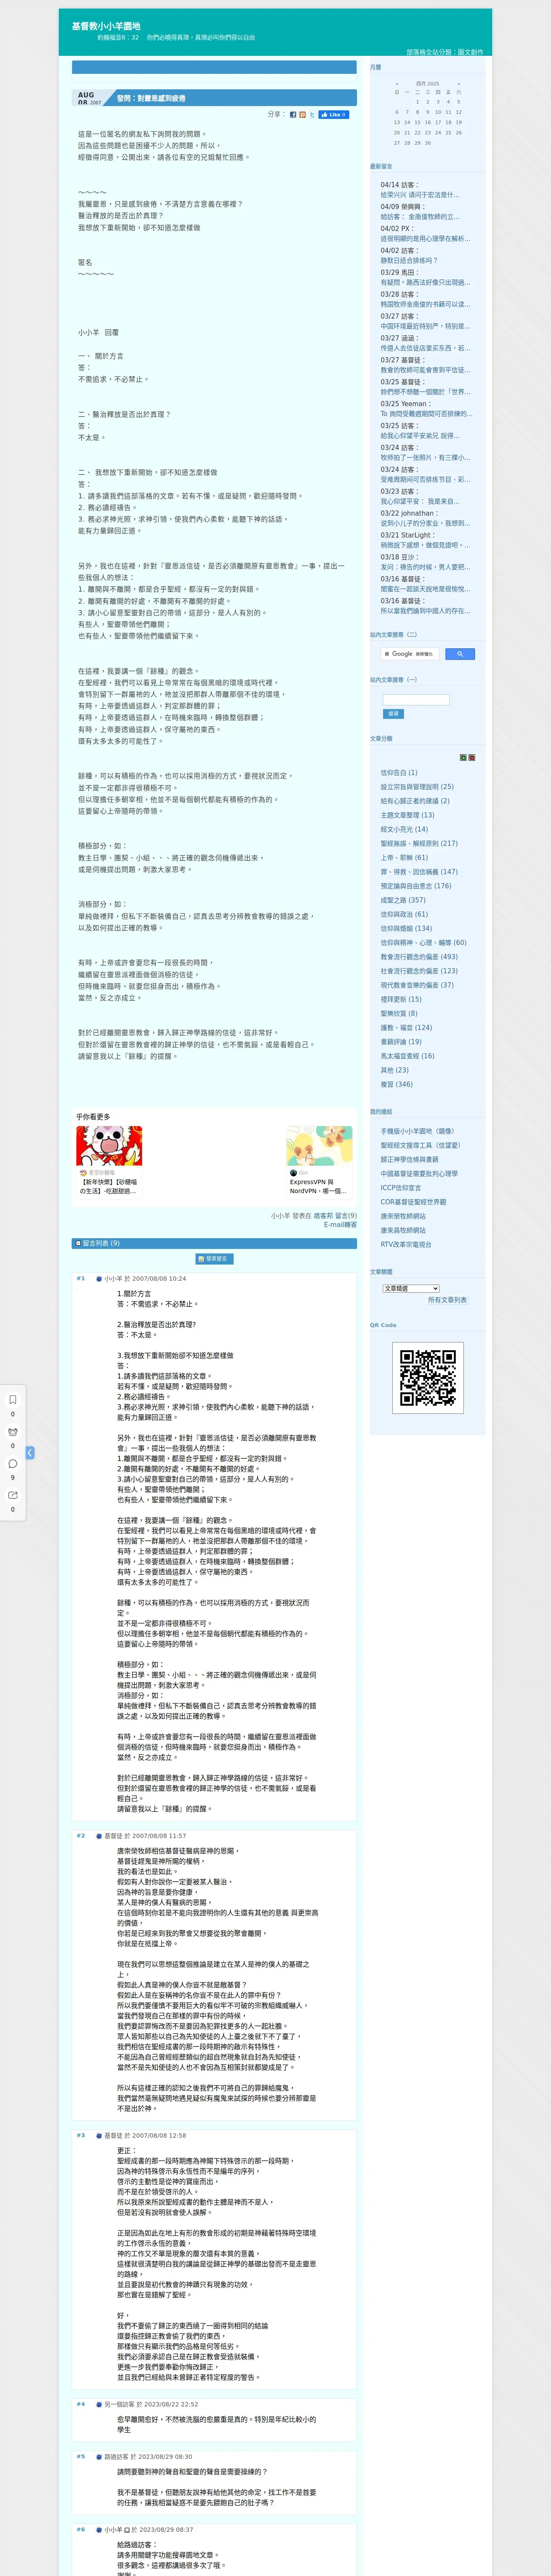Click the comment #6 permalink number

pyautogui.click(x=81, y=2530)
